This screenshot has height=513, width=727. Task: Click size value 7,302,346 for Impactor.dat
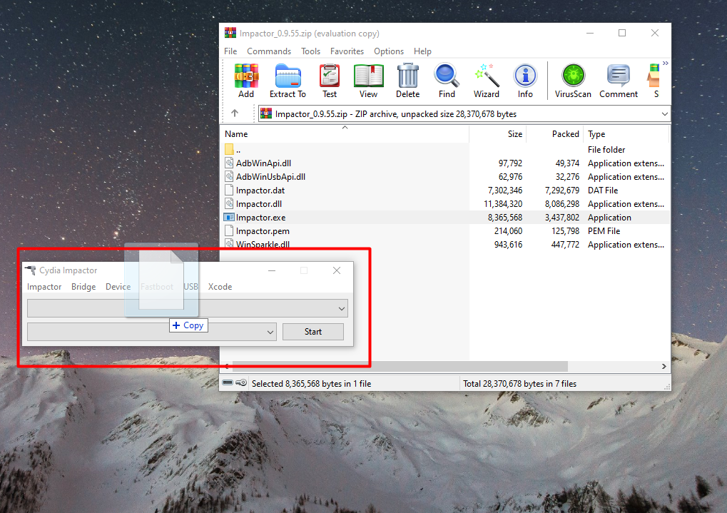tap(505, 191)
